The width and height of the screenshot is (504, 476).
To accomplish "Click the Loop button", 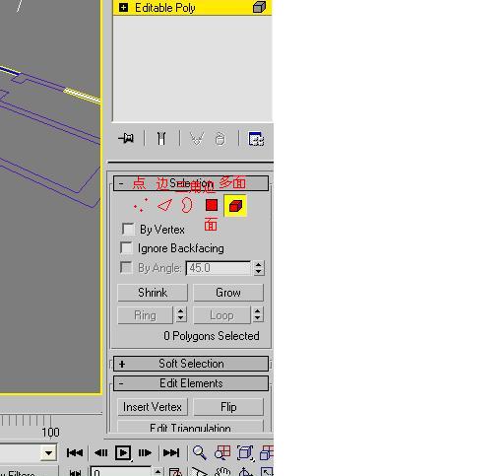I will [x=221, y=315].
